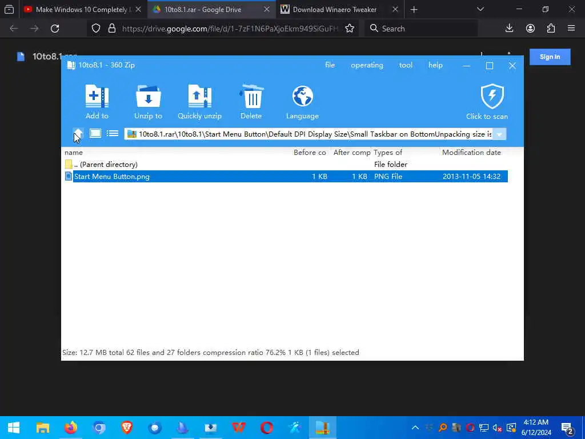Switch to list view in 360 Zip
Viewport: 585px width, 439px height.
coord(113,133)
